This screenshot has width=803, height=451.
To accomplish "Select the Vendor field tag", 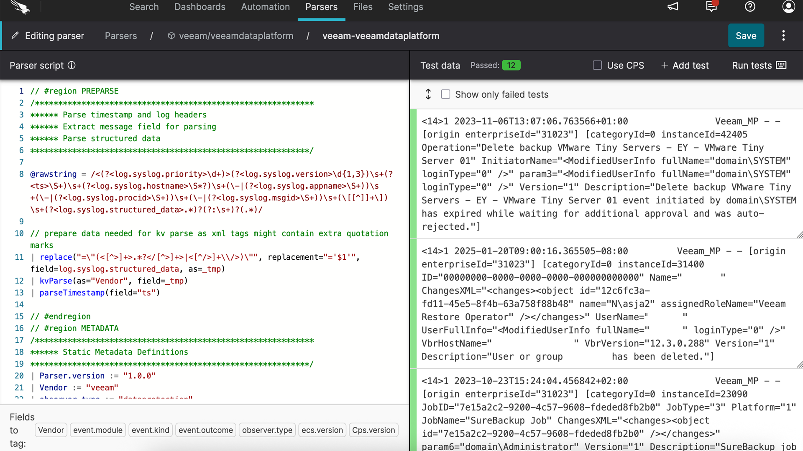I will pos(51,430).
